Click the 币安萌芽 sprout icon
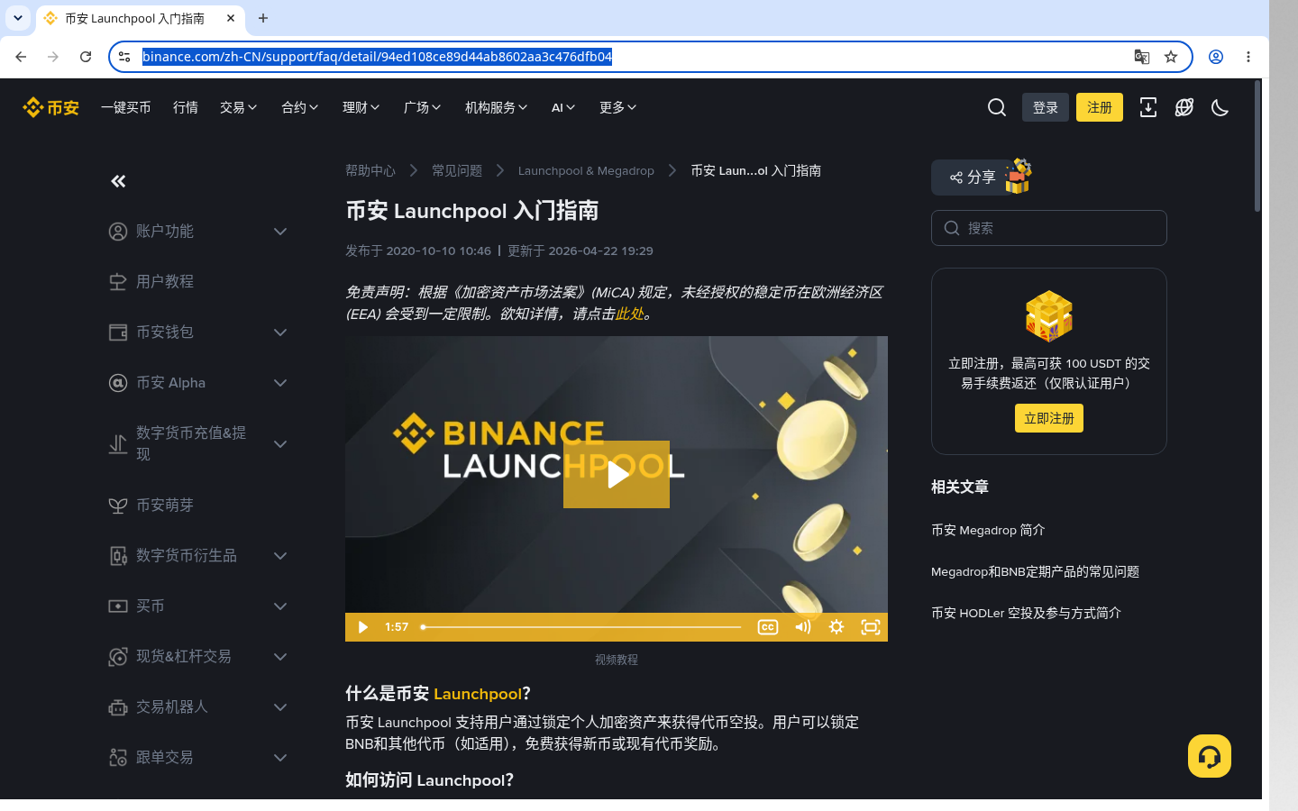 point(118,506)
